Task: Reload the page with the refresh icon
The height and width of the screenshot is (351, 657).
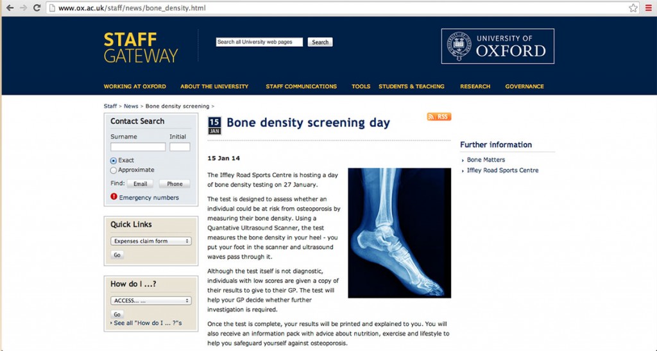Action: [x=37, y=8]
